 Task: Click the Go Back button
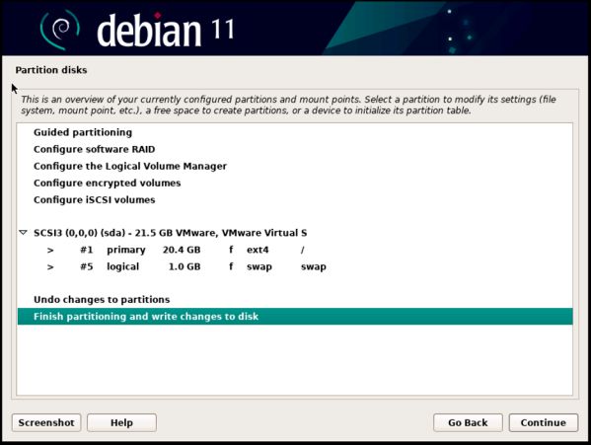pyautogui.click(x=468, y=422)
